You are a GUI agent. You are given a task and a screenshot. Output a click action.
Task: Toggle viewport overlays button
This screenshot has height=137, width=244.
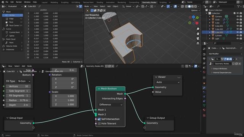point(175,6)
